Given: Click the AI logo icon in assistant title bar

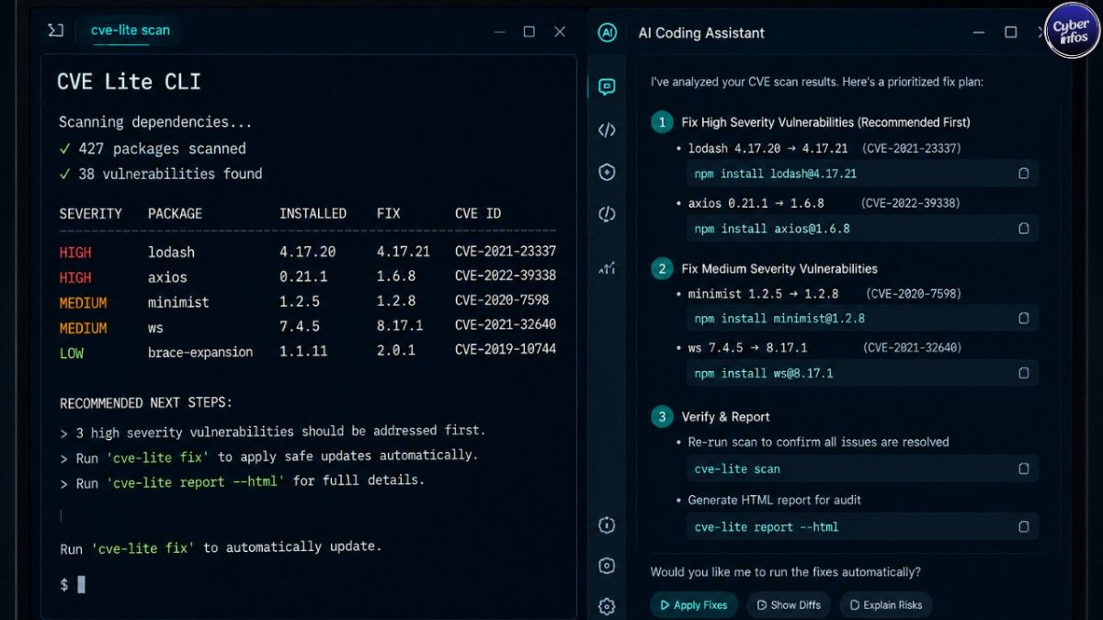Looking at the screenshot, I should point(607,32).
